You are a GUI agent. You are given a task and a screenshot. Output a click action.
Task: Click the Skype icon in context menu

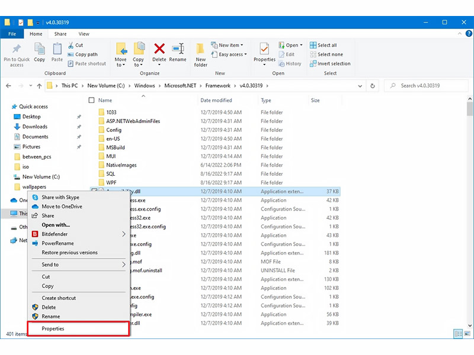pos(36,197)
